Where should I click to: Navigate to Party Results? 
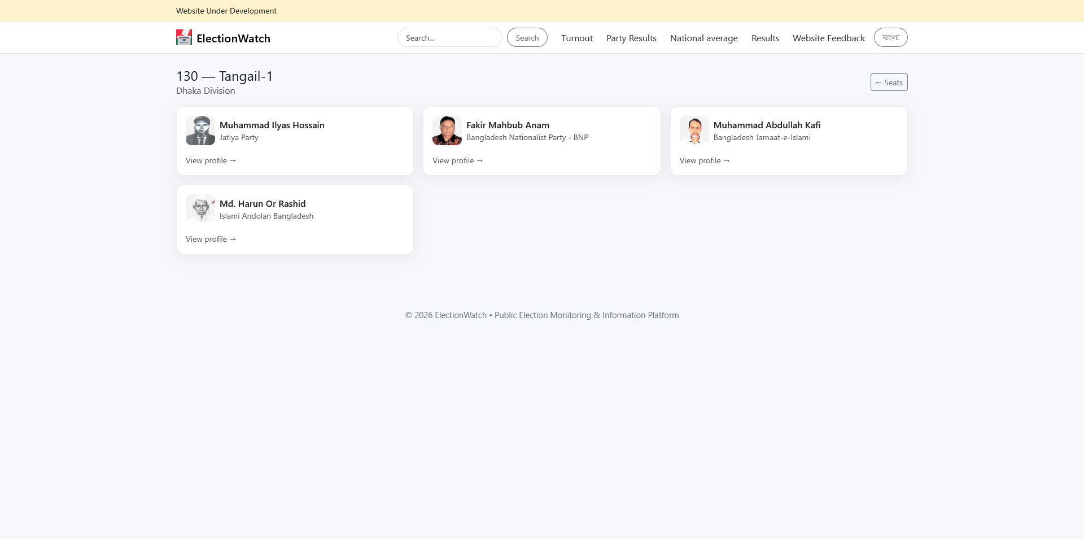coord(631,38)
